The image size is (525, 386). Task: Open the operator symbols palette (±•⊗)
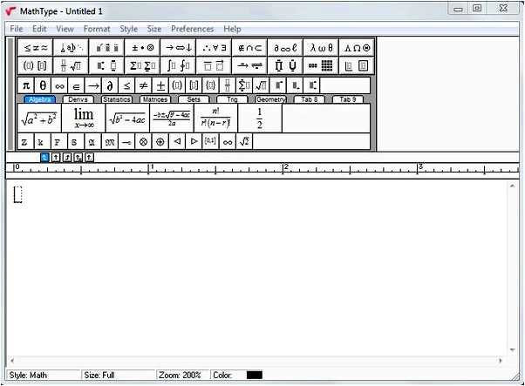pyautogui.click(x=142, y=48)
